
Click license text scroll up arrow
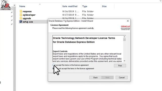click(124, 37)
